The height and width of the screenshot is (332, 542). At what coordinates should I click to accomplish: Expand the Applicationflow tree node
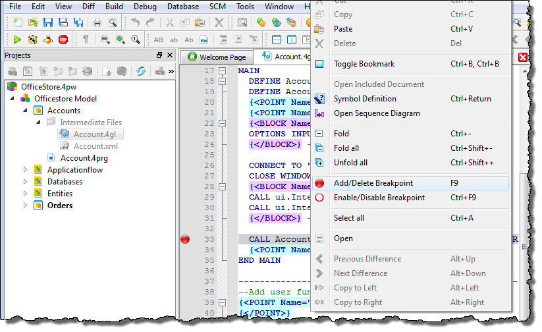(26, 170)
